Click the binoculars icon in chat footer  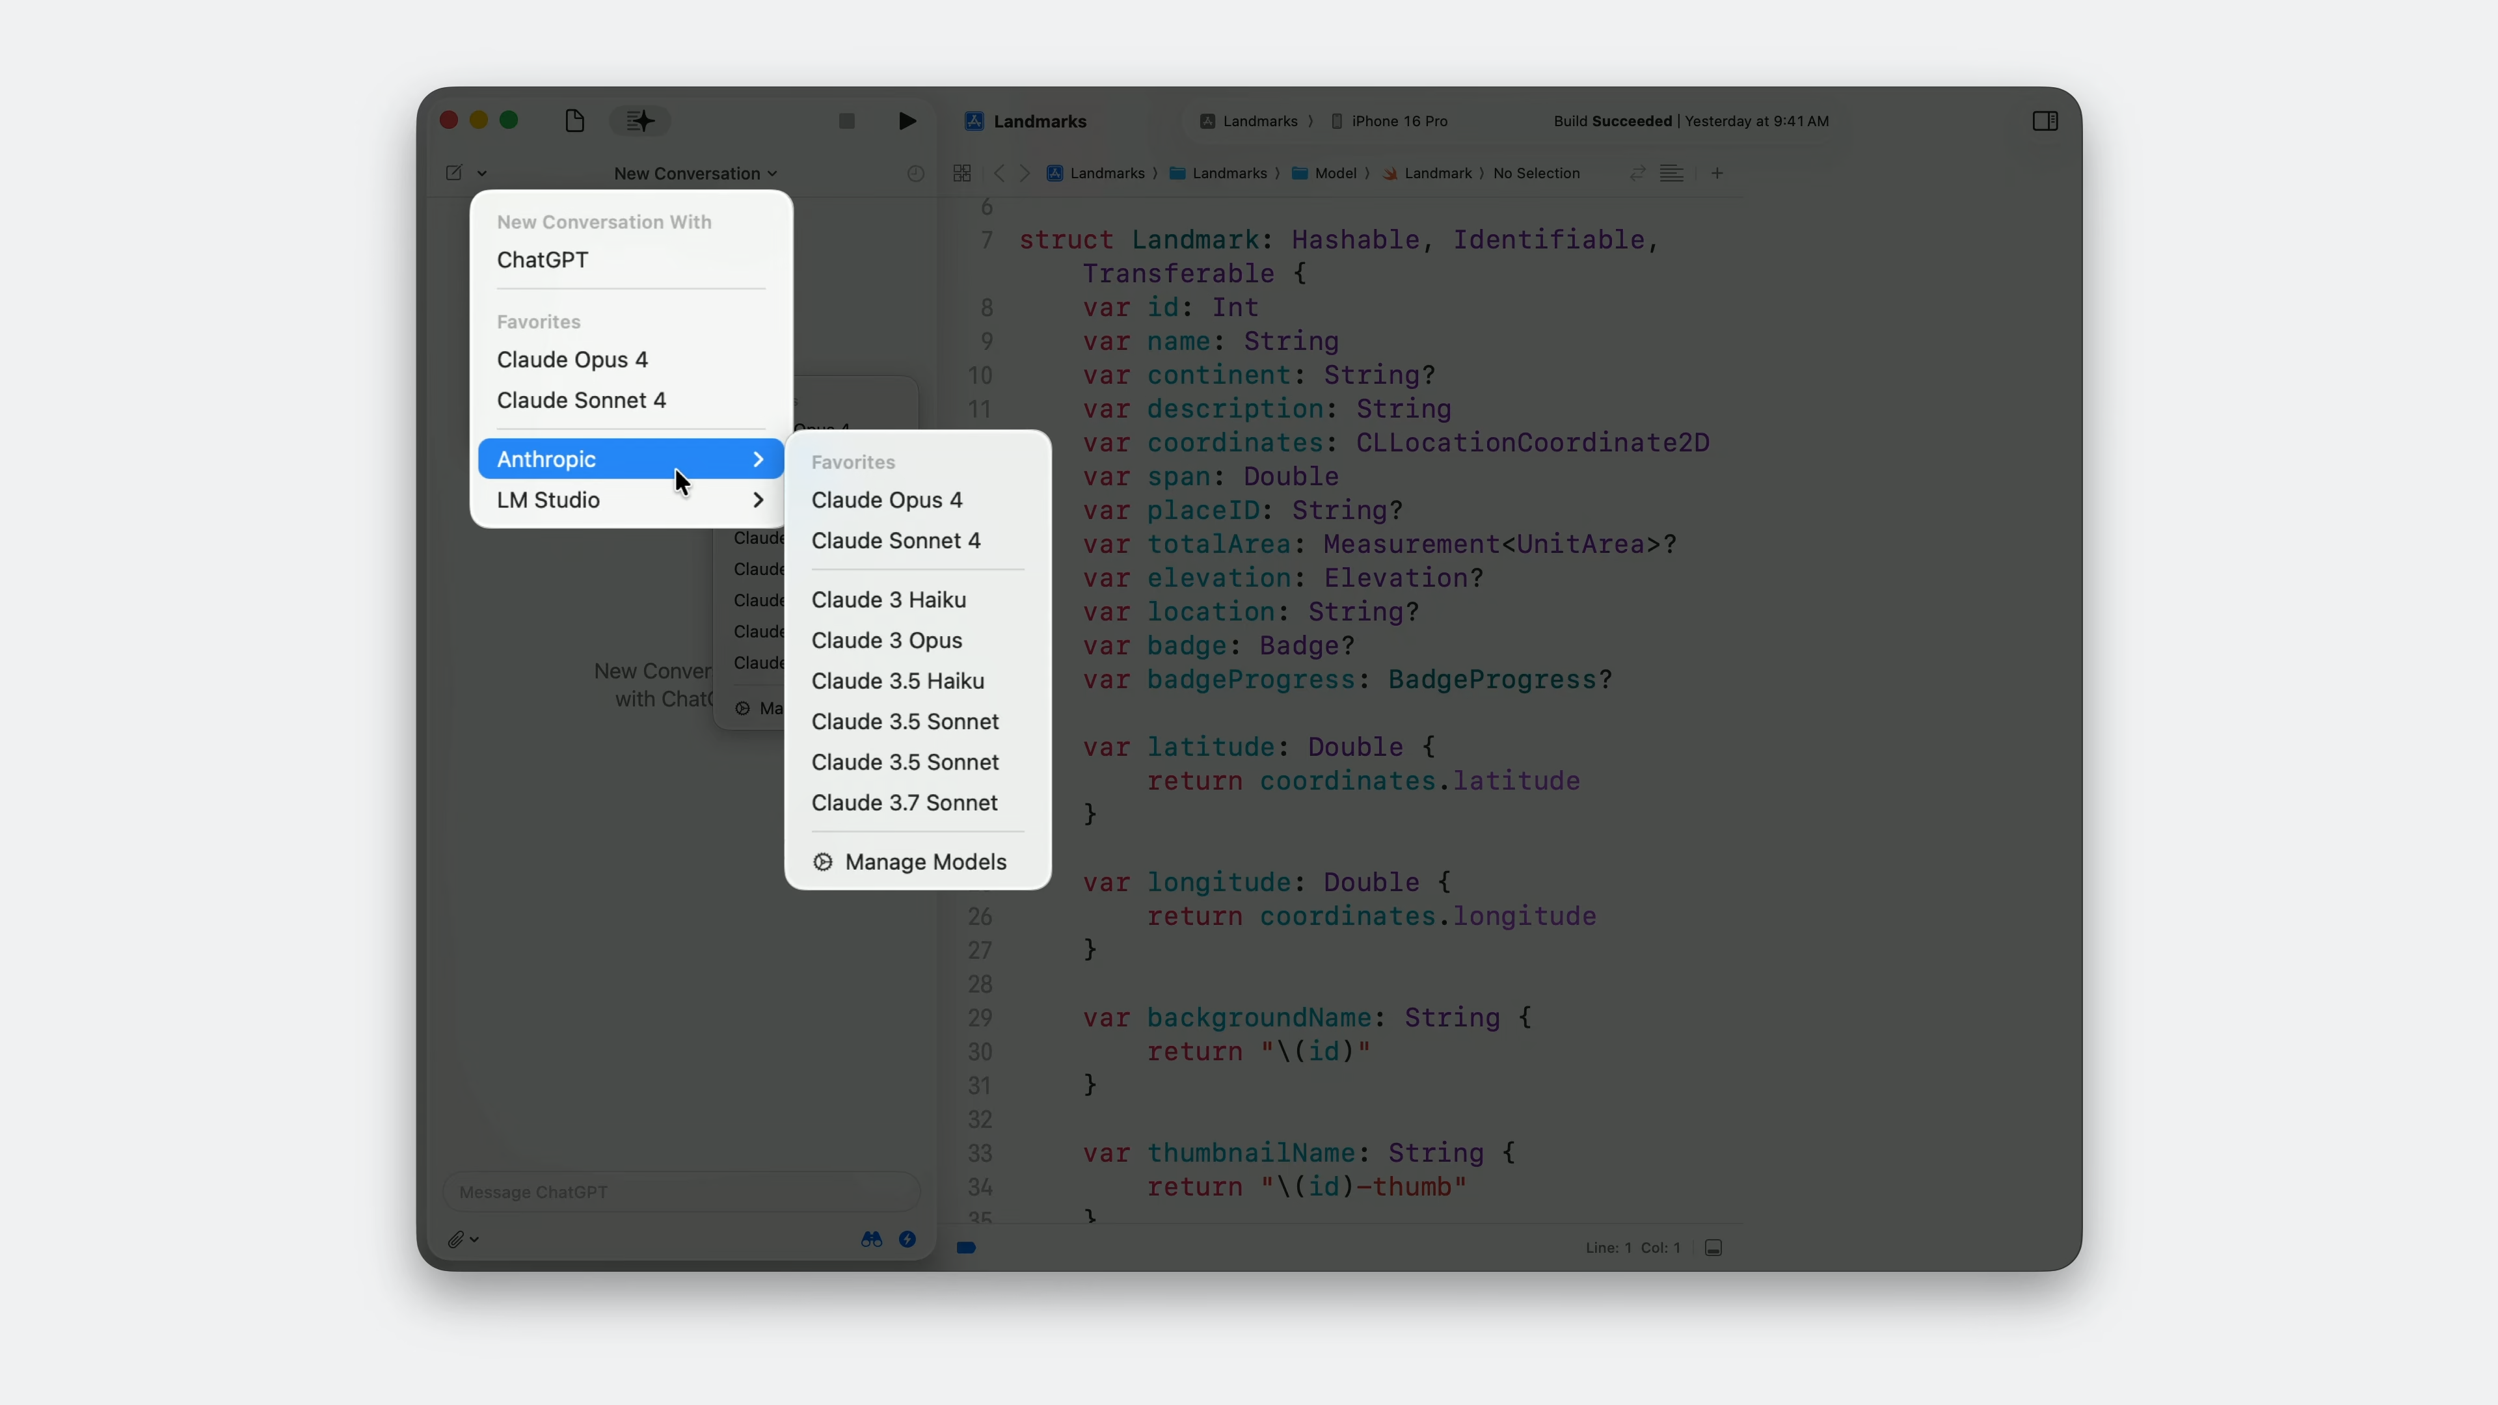(871, 1239)
